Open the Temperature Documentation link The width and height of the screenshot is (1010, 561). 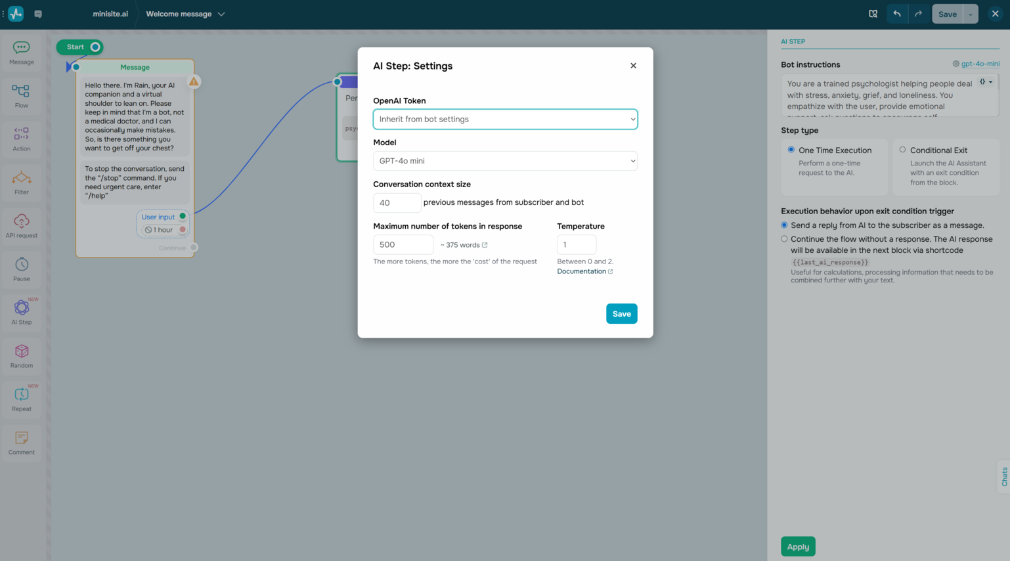click(582, 271)
